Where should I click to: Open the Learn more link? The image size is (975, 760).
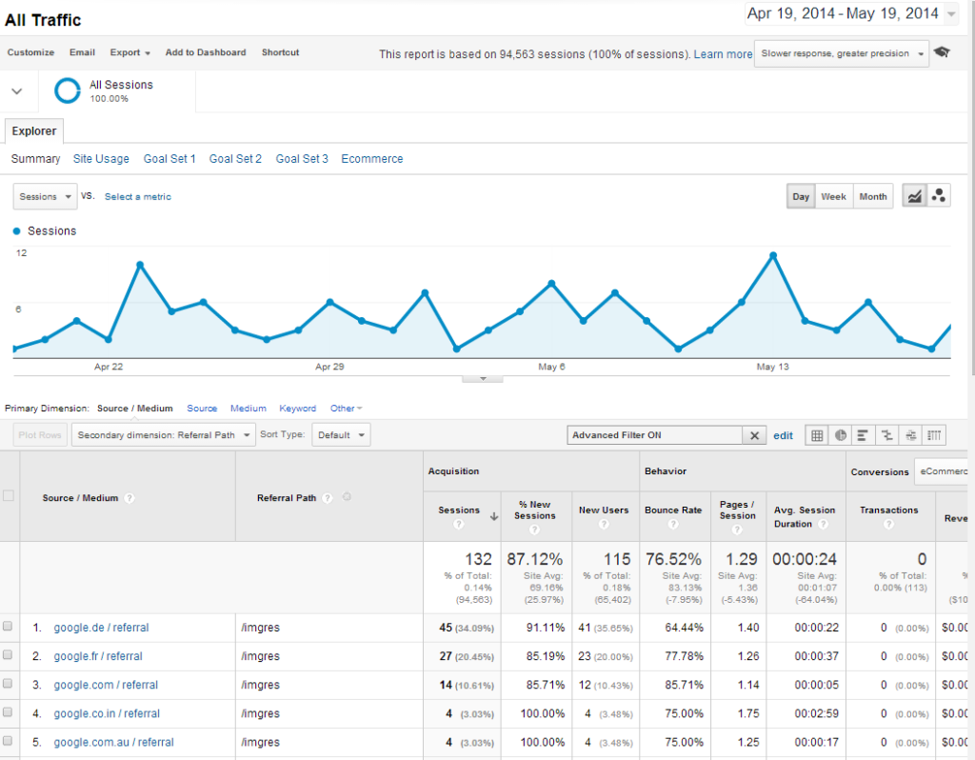click(724, 54)
